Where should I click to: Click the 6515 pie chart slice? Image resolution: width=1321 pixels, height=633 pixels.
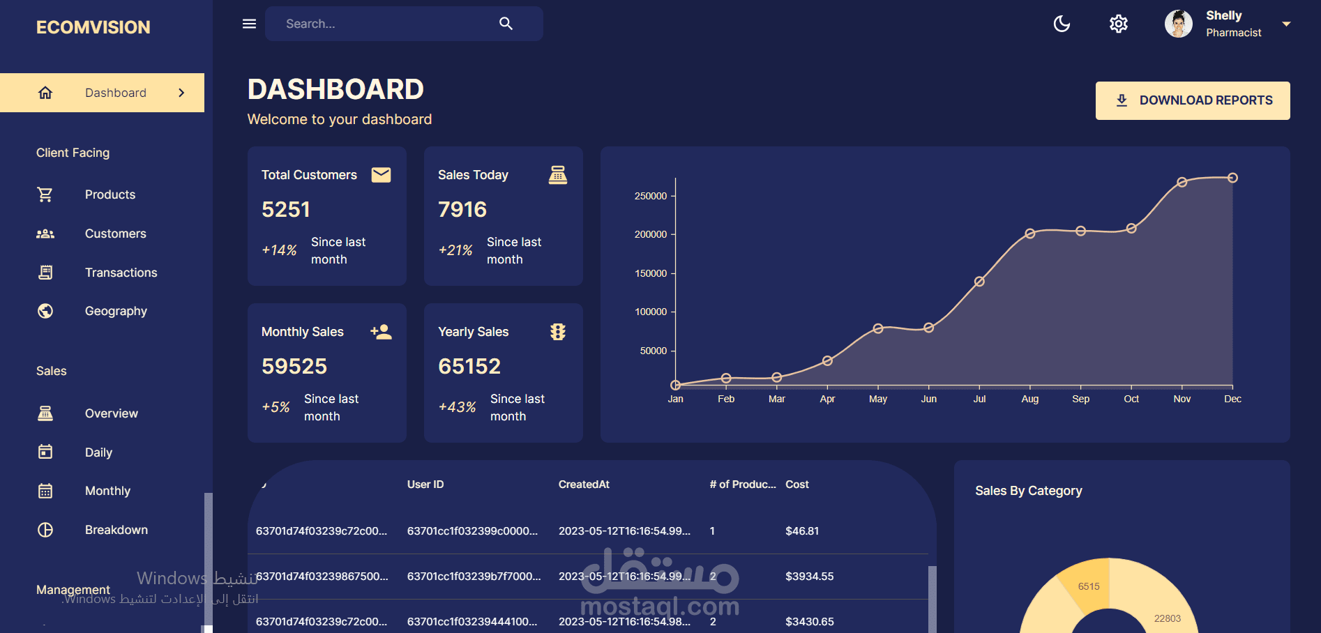click(x=1088, y=586)
